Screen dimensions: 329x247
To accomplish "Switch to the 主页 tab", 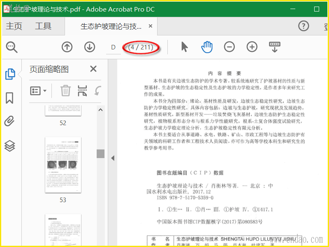I will (x=14, y=26).
